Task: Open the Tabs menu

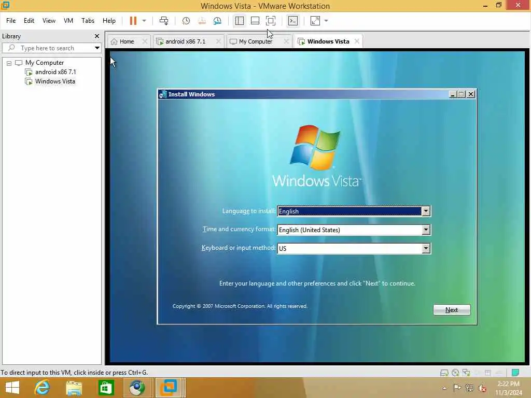Action: click(88, 21)
